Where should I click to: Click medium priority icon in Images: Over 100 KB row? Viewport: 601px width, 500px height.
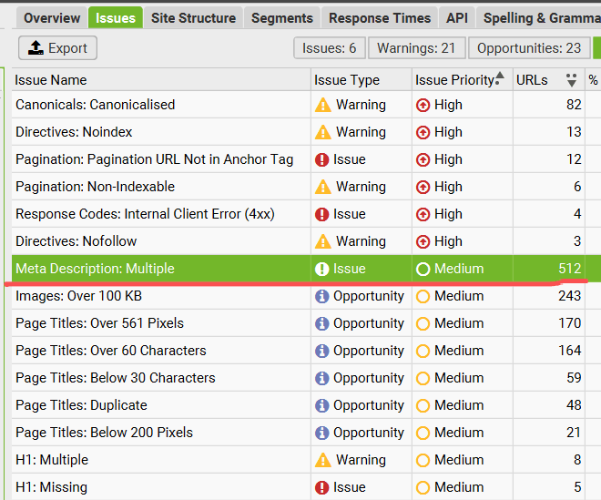423,296
